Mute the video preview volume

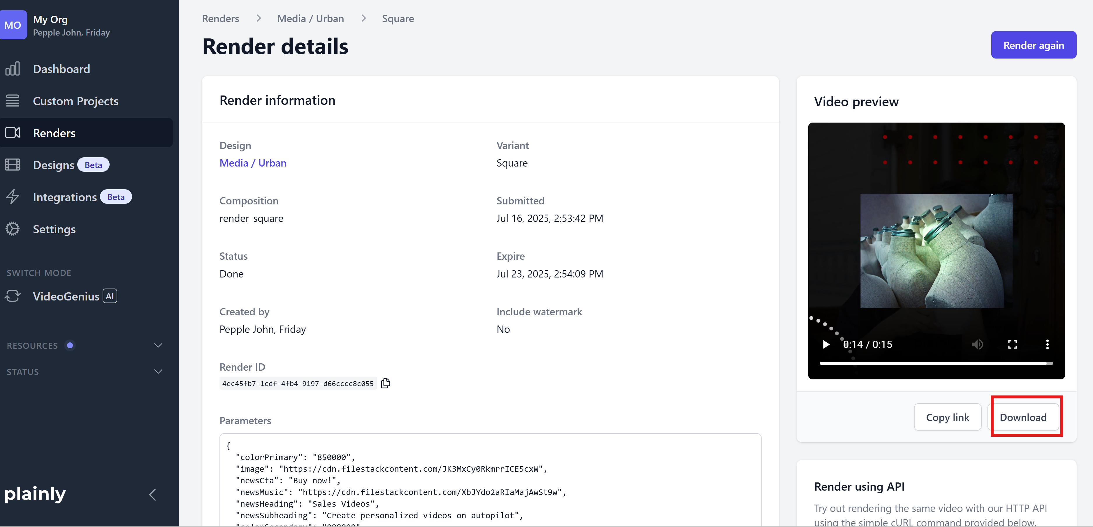click(x=977, y=344)
